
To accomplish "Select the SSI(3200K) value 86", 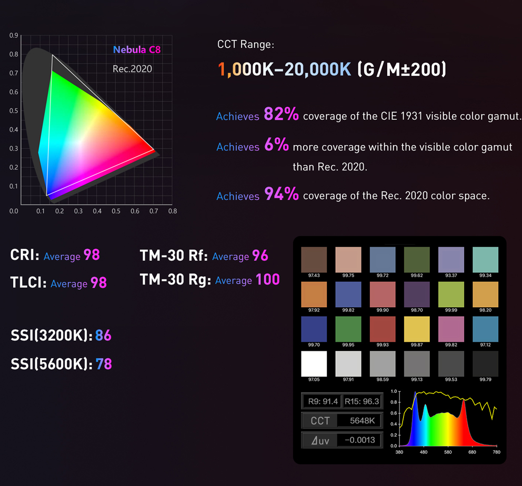I will (x=103, y=336).
